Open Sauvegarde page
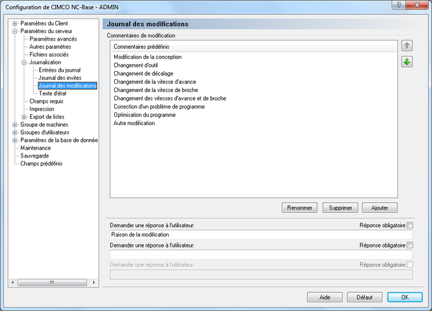The image size is (432, 311). pos(34,155)
